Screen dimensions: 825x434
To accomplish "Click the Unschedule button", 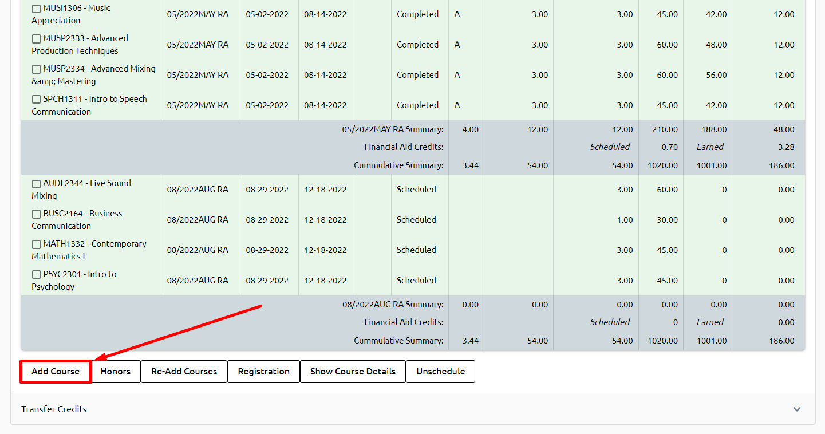I will click(440, 372).
